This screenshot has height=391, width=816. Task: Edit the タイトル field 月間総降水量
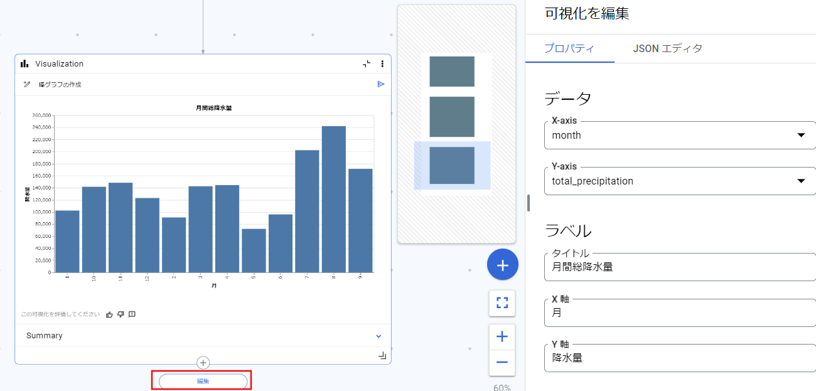[680, 267]
